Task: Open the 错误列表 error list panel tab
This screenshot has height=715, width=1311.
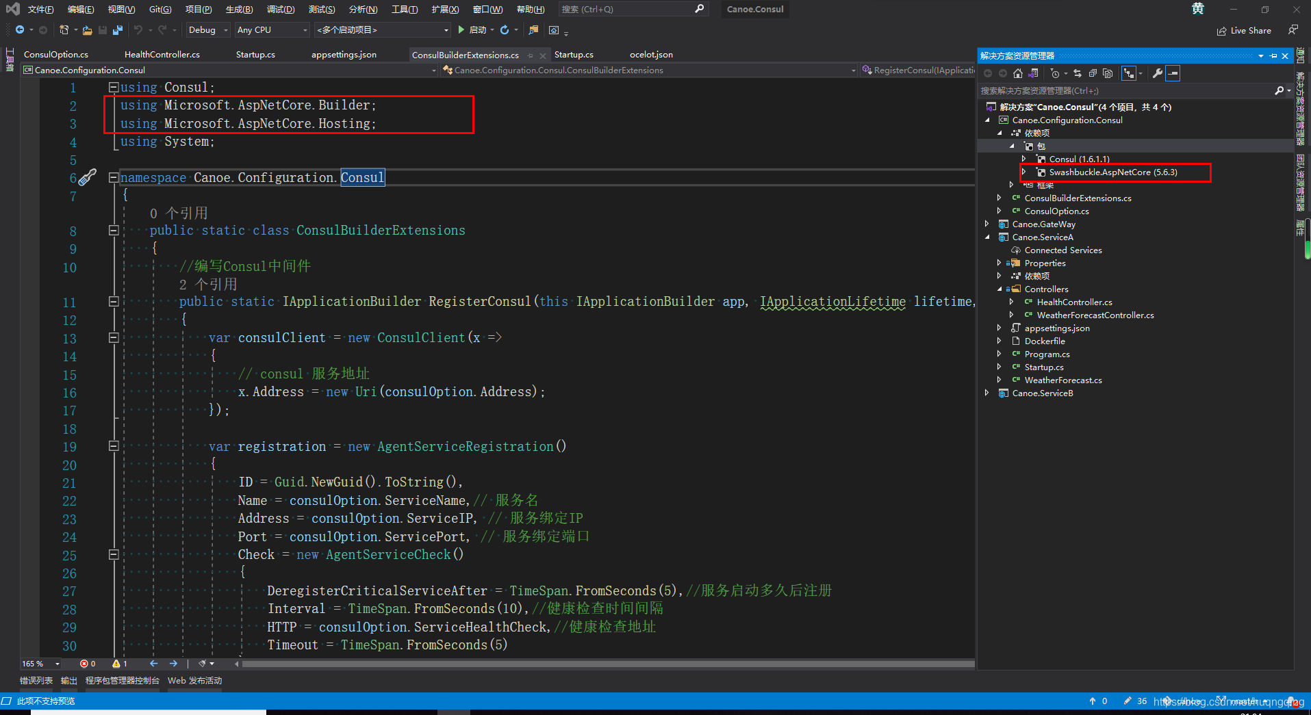Action: [36, 681]
